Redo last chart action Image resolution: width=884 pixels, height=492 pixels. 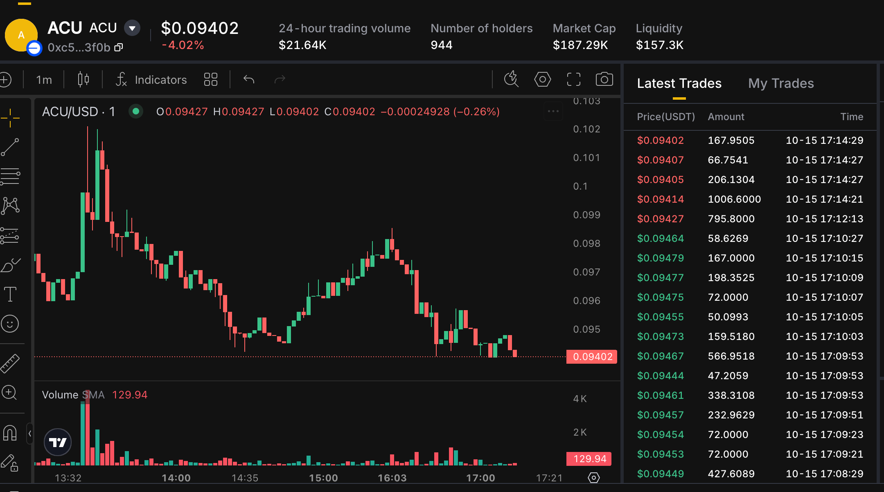point(280,79)
